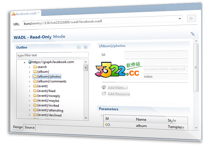The image size is (203, 146).
Task: Click the run arrow button beside URL
Action: pos(191,18)
